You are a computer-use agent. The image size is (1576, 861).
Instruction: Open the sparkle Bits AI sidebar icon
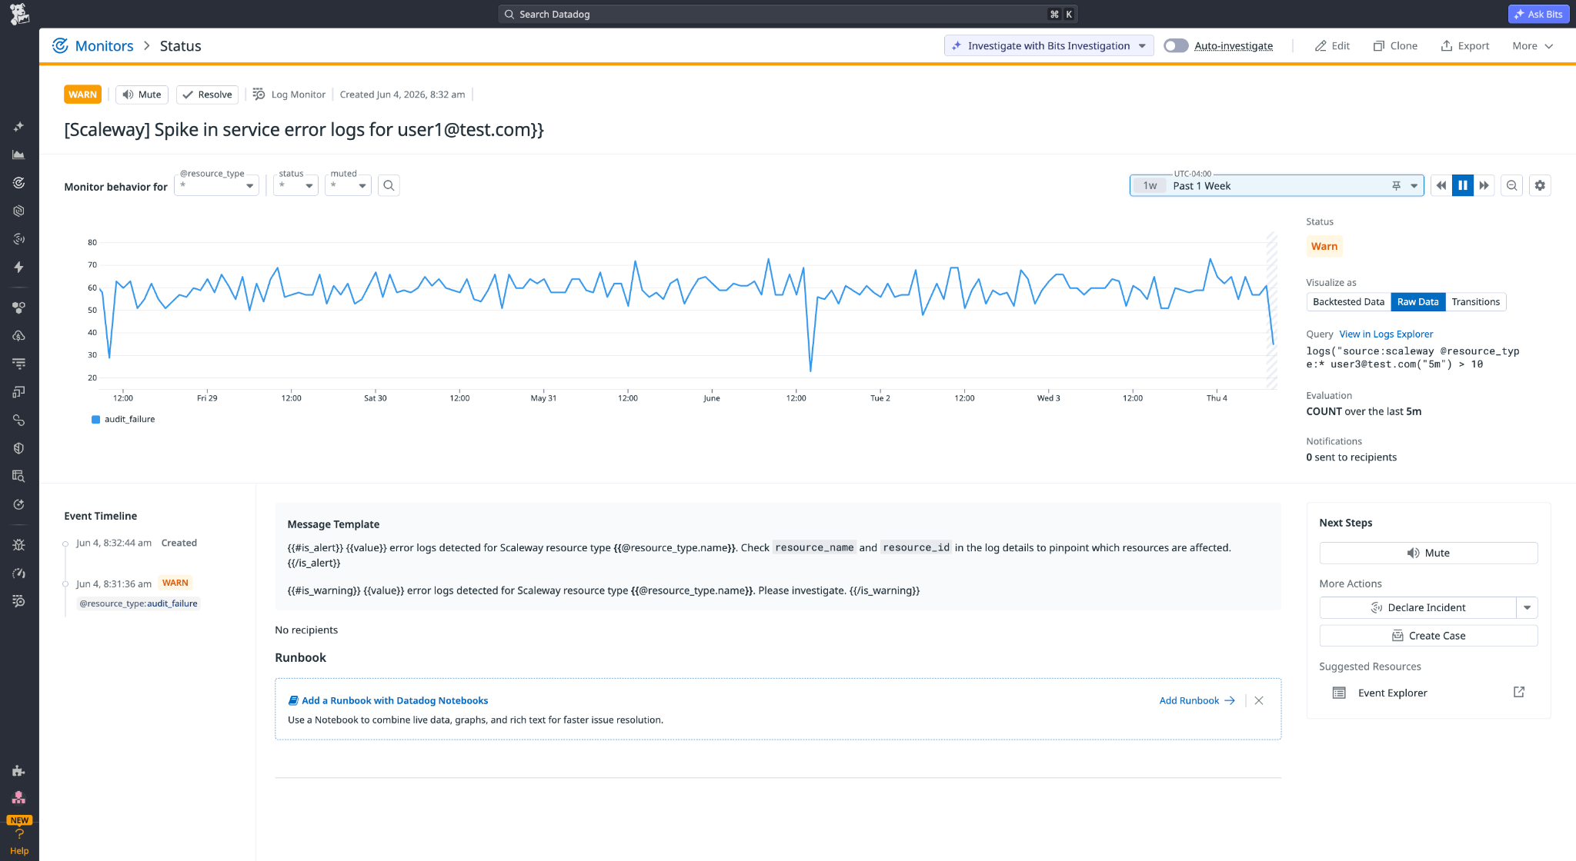click(19, 127)
